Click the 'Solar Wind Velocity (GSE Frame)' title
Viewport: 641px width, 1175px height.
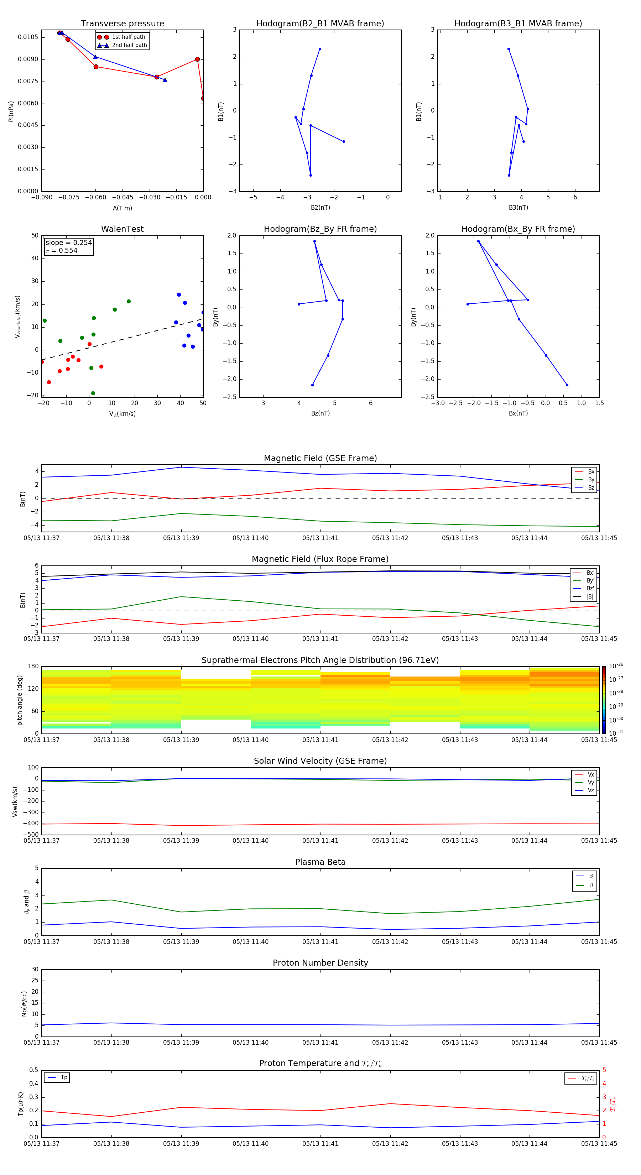(320, 761)
